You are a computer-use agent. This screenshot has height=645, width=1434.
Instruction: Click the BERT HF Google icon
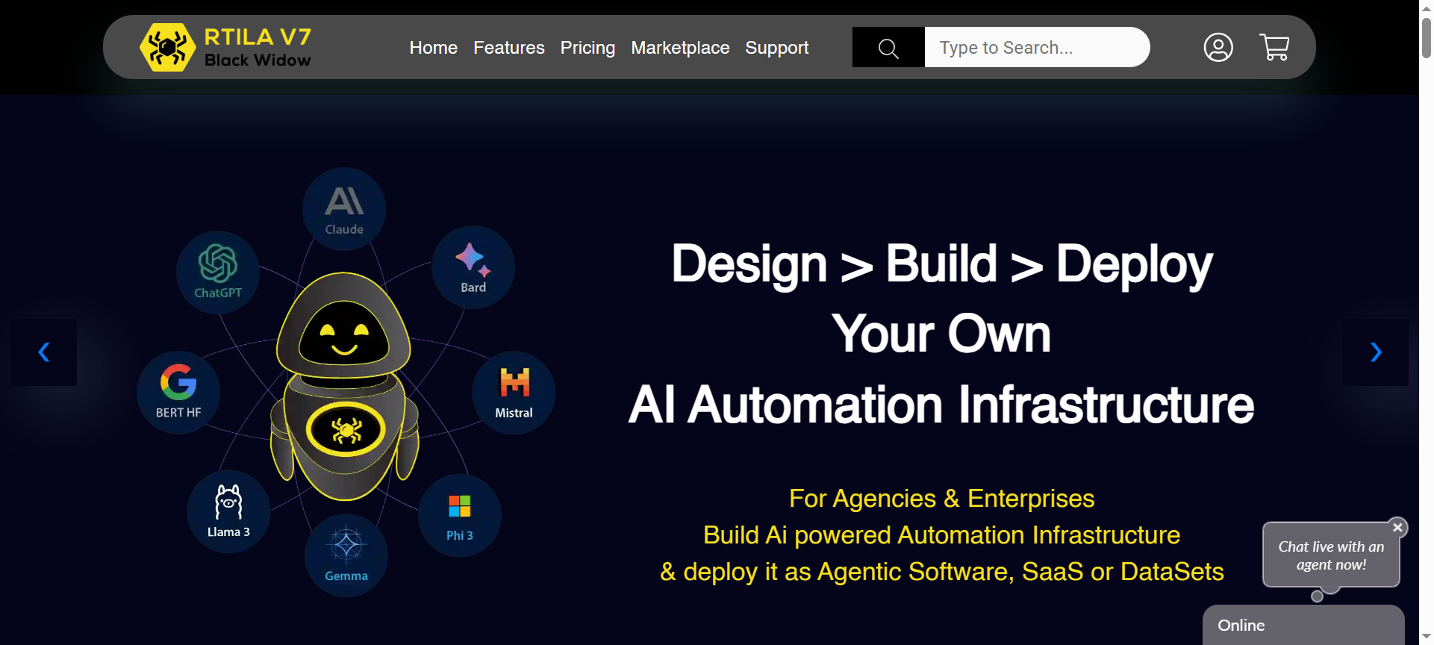[178, 392]
